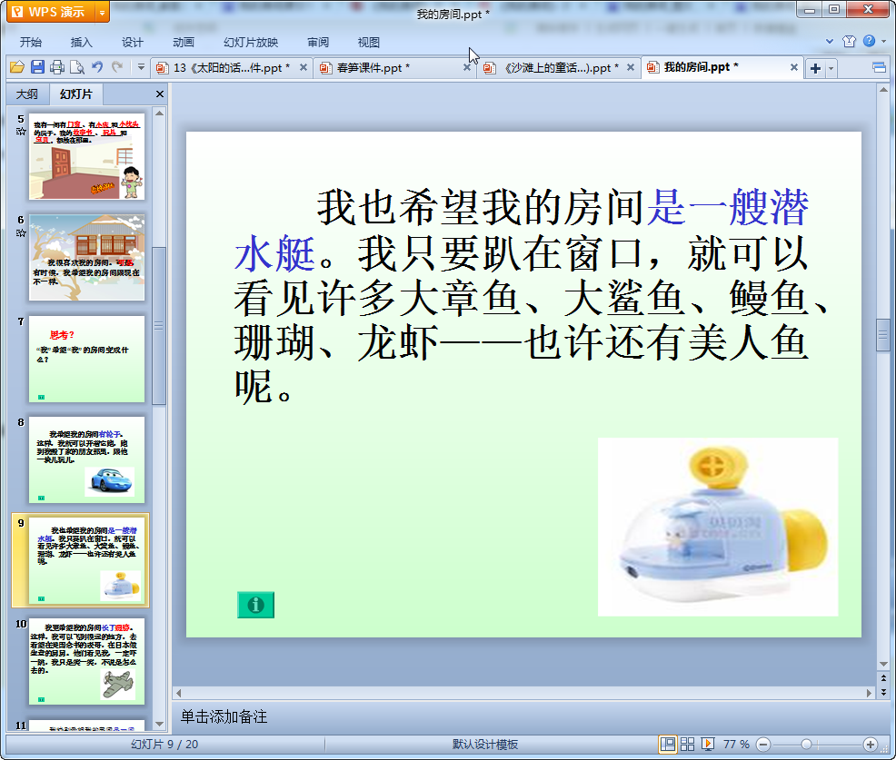Viewport: 896px width, 760px height.
Task: Start slideshow from status bar play icon
Action: [x=707, y=744]
